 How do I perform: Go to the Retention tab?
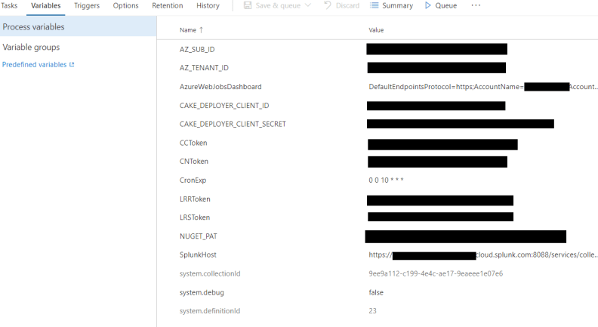168,6
